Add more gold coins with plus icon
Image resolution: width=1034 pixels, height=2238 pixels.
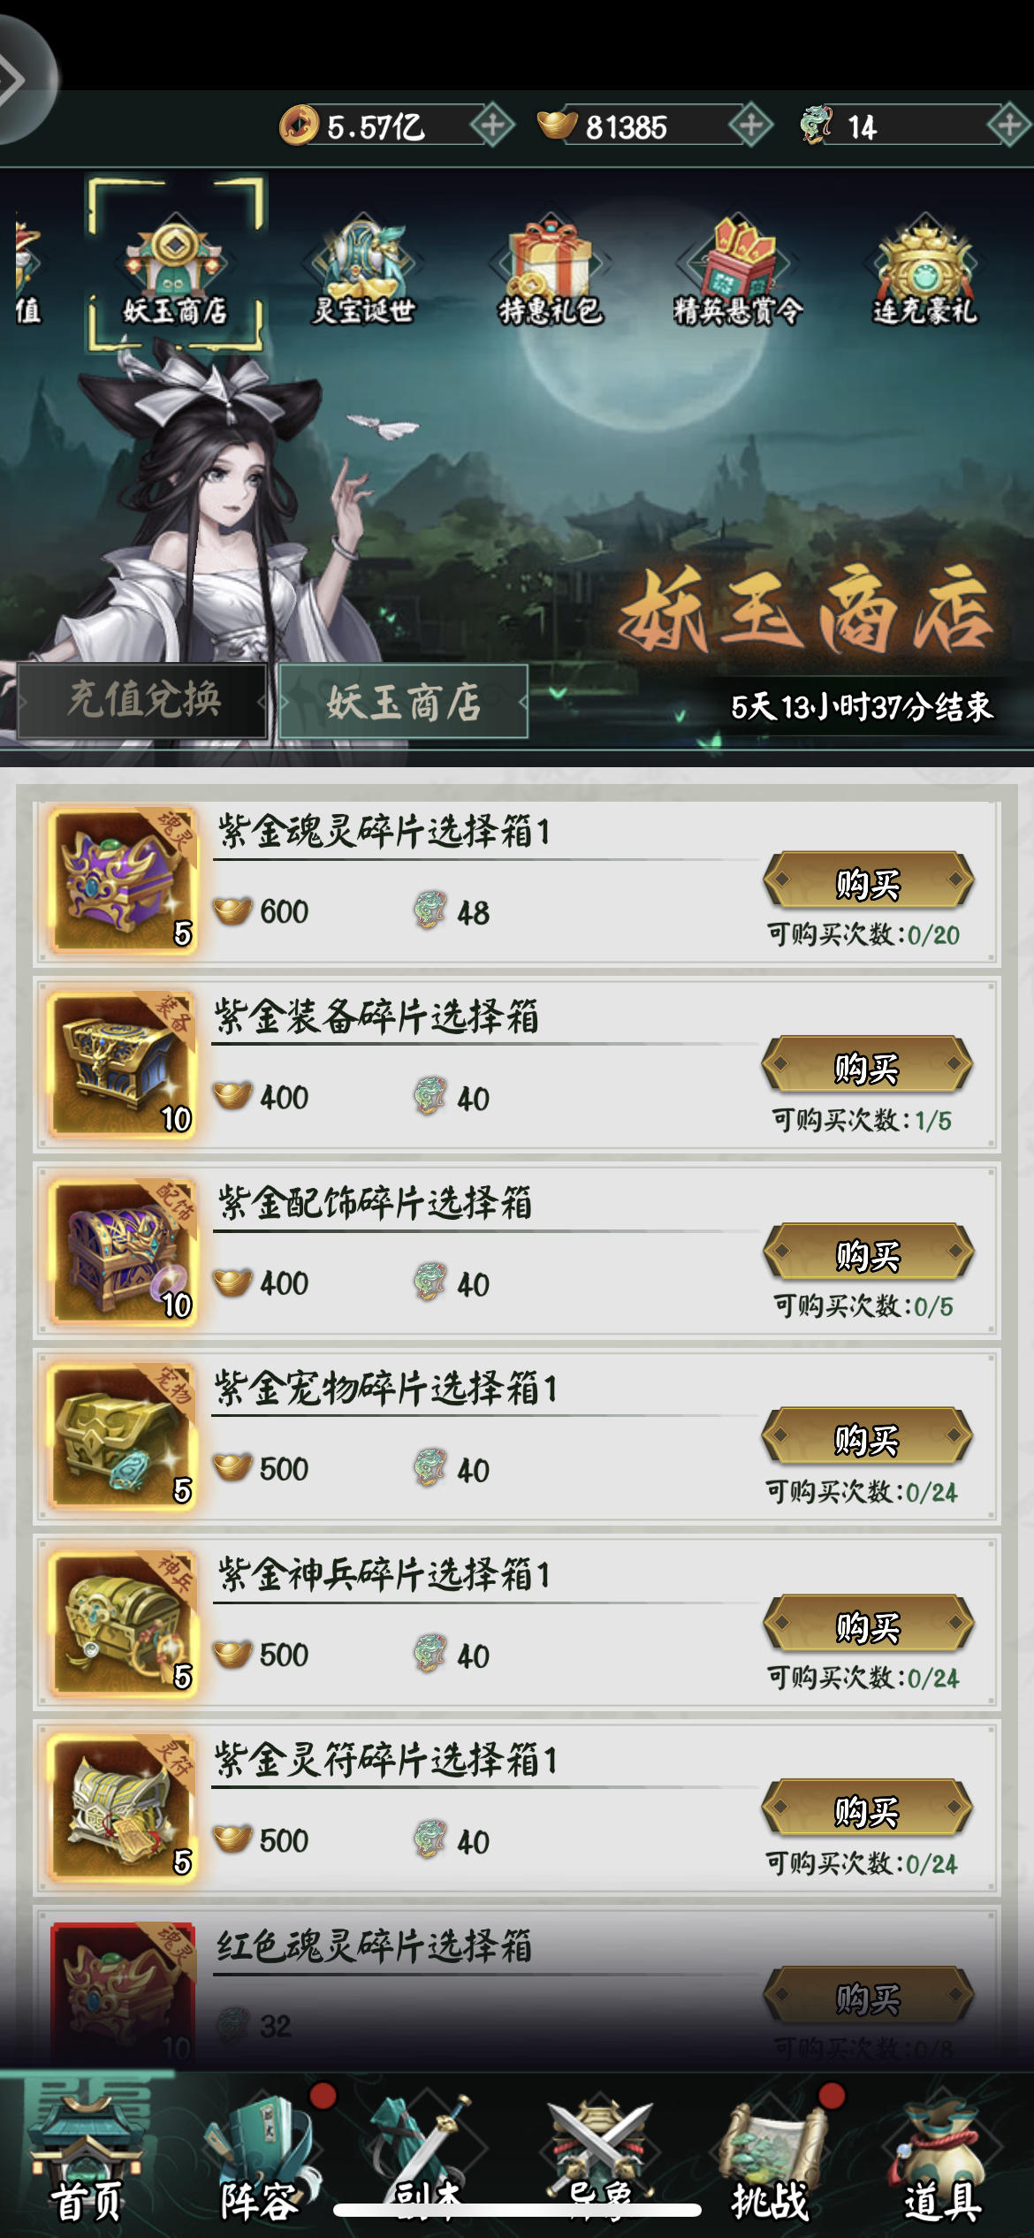[492, 126]
